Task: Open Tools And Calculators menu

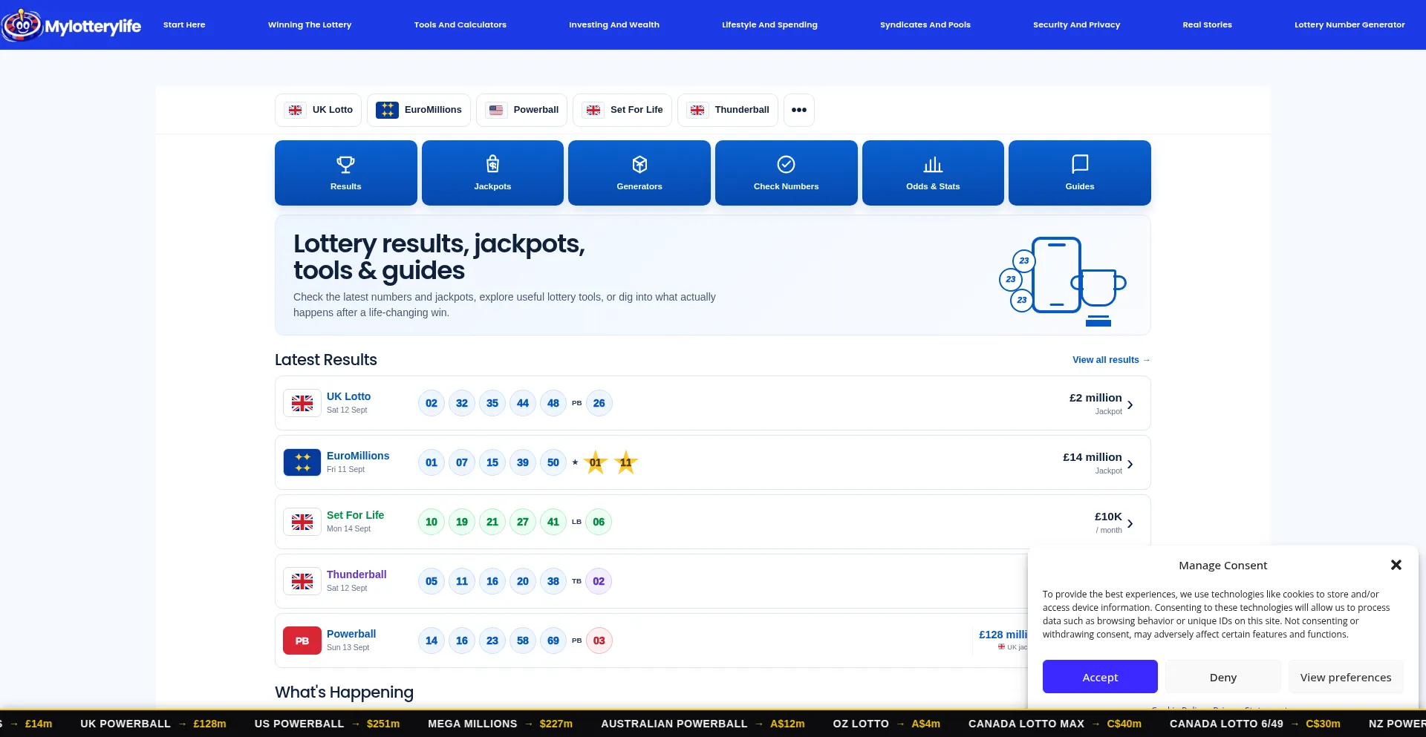Action: pyautogui.click(x=460, y=24)
